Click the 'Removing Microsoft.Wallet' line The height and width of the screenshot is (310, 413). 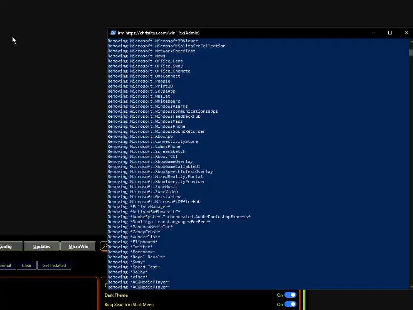(x=139, y=96)
